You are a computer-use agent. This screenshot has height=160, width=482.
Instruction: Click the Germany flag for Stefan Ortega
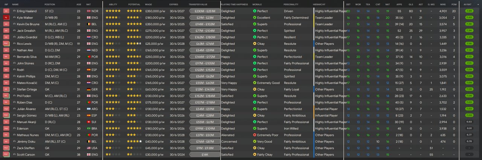(88, 89)
